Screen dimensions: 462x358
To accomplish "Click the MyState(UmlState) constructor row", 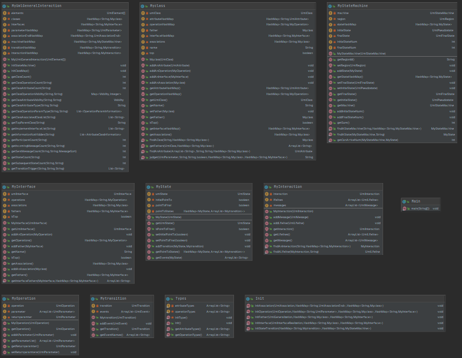I will (x=199, y=217).
